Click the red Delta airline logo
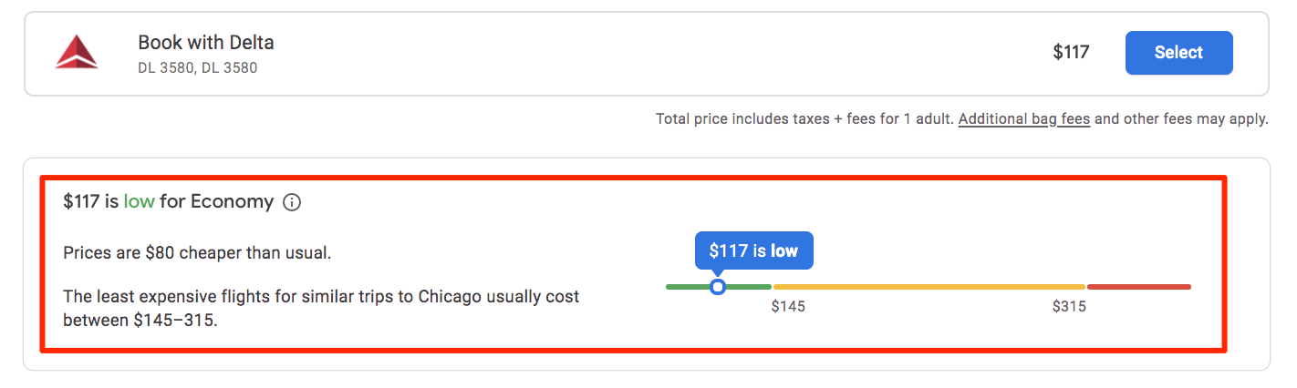The width and height of the screenshot is (1297, 388). click(x=77, y=53)
